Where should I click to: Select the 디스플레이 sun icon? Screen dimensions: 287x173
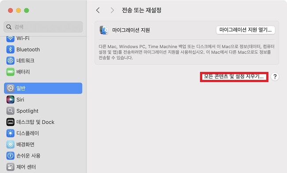10,133
